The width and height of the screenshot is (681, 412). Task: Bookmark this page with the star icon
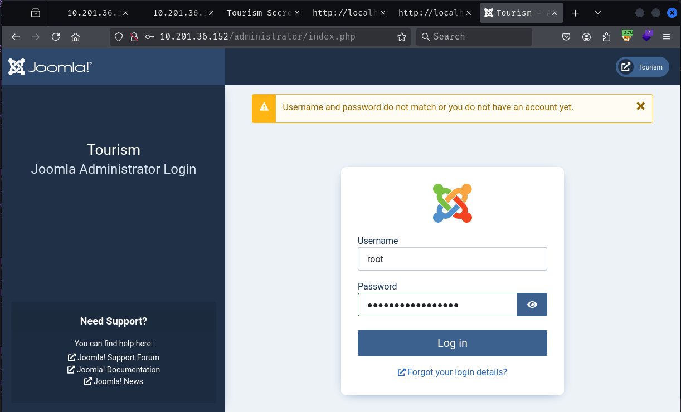pos(401,37)
